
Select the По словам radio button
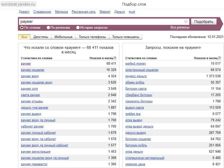[x=22, y=28]
